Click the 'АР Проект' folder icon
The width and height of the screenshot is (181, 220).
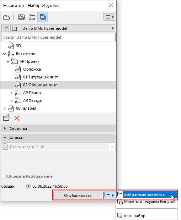(x=14, y=61)
